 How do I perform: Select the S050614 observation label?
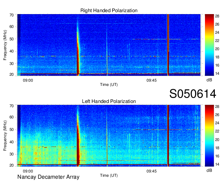[x=193, y=93]
